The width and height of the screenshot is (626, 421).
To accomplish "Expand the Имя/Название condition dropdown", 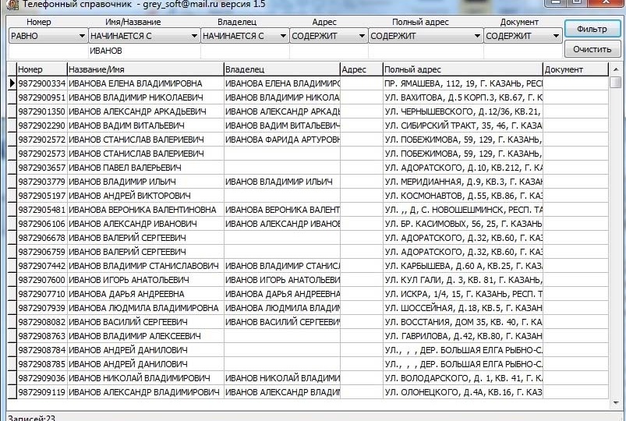I will tap(144, 36).
